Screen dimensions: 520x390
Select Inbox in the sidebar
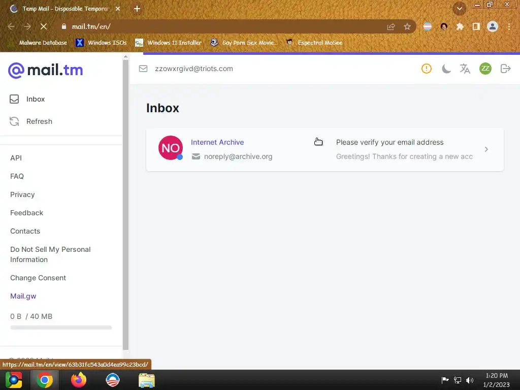pos(36,99)
